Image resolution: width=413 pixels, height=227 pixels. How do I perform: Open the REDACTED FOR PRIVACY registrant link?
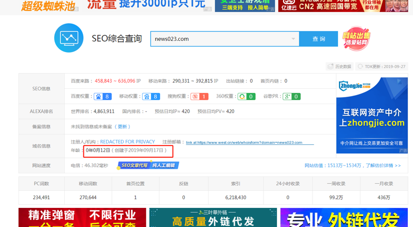(127, 142)
